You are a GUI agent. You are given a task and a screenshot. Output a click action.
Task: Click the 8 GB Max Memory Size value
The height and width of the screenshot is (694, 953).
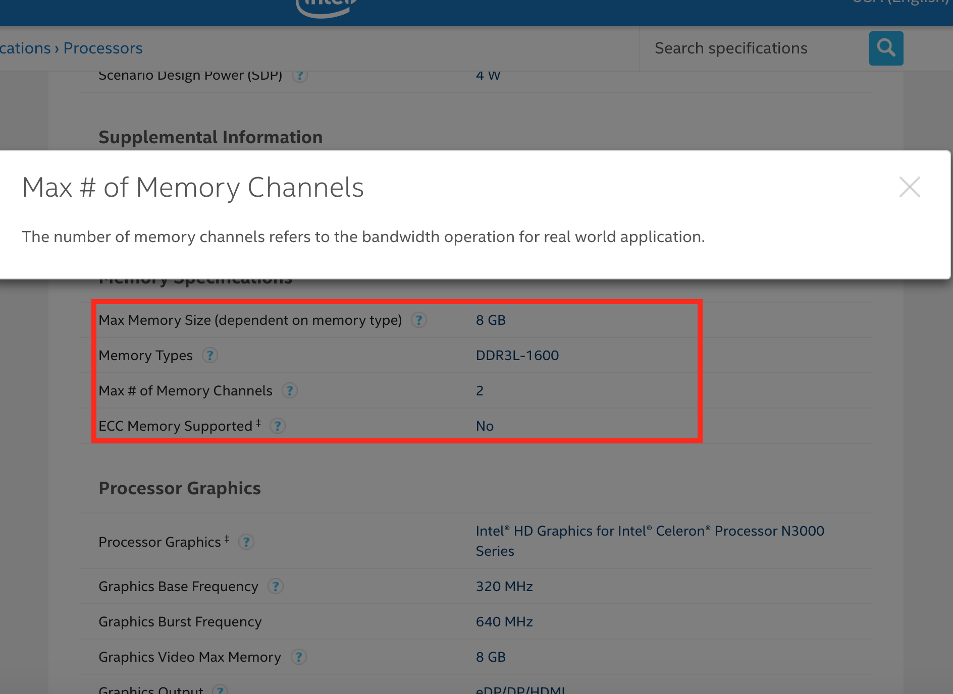[x=491, y=320]
